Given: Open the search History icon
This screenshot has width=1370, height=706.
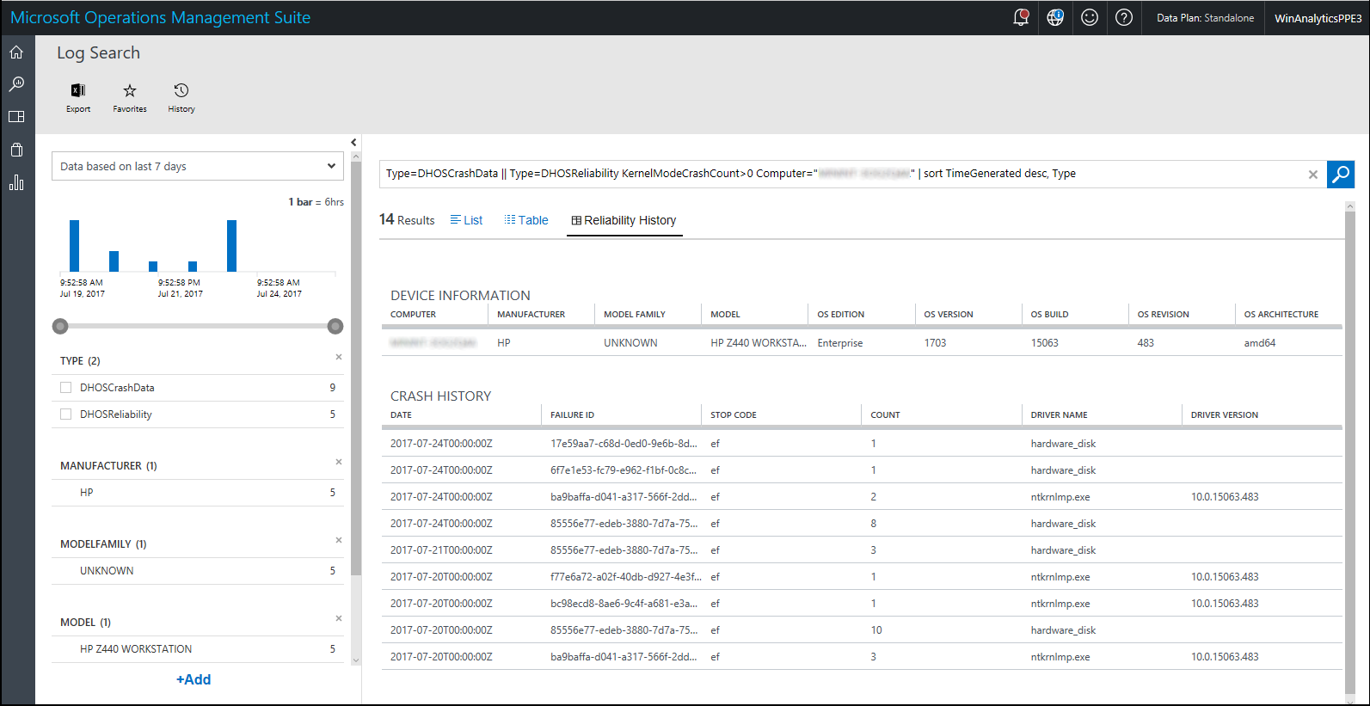Looking at the screenshot, I should (x=181, y=91).
